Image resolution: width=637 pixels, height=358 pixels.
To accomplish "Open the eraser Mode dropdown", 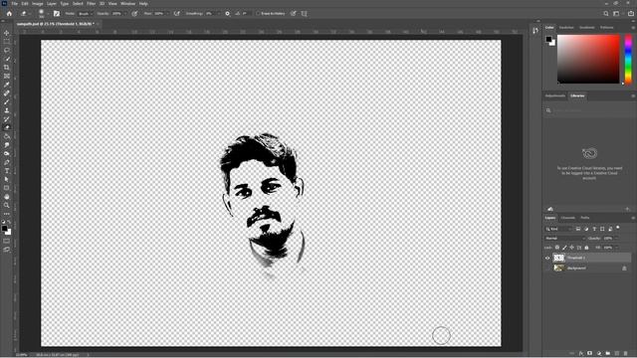I will coord(86,13).
